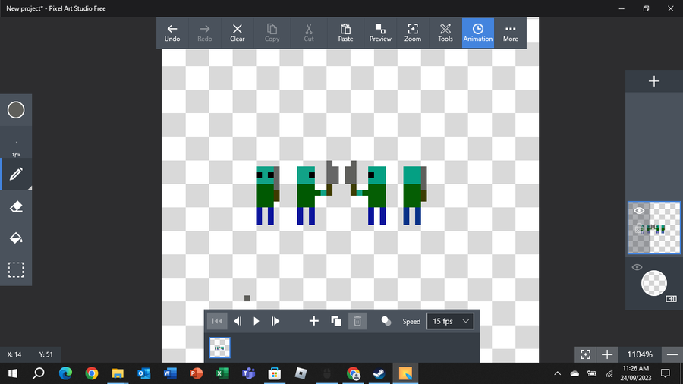Show hidden system tray icons
Image resolution: width=683 pixels, height=384 pixels.
[557, 373]
